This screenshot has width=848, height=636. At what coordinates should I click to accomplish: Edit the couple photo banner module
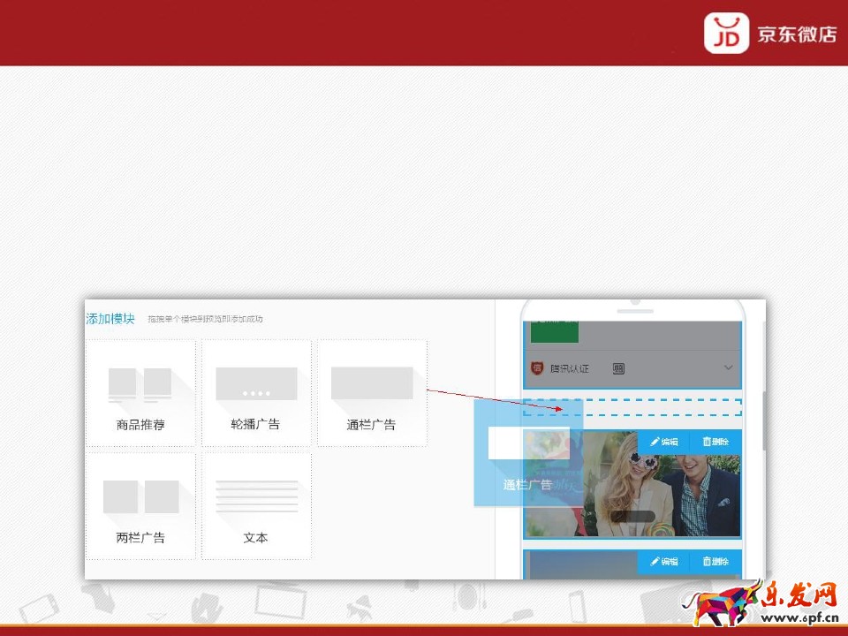(663, 442)
